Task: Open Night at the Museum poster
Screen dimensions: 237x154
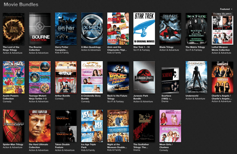Action: (x=118, y=126)
